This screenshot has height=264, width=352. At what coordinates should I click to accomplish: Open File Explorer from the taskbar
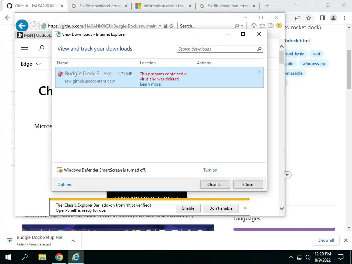click(42, 257)
